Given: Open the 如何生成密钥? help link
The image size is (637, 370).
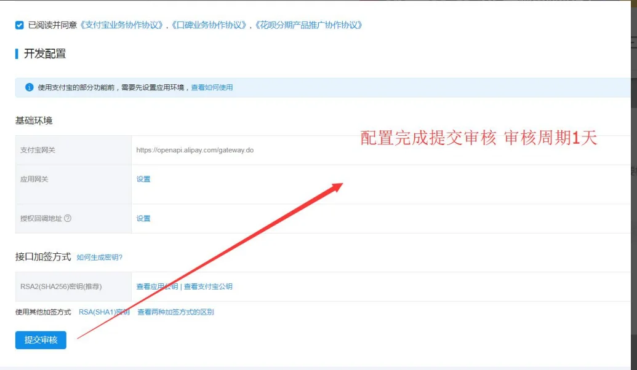Looking at the screenshot, I should [100, 257].
